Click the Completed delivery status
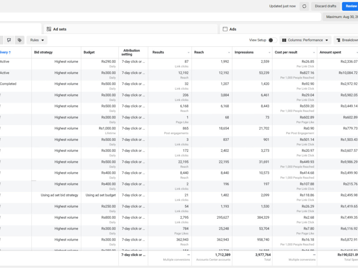The image size is (358, 268). (8, 84)
